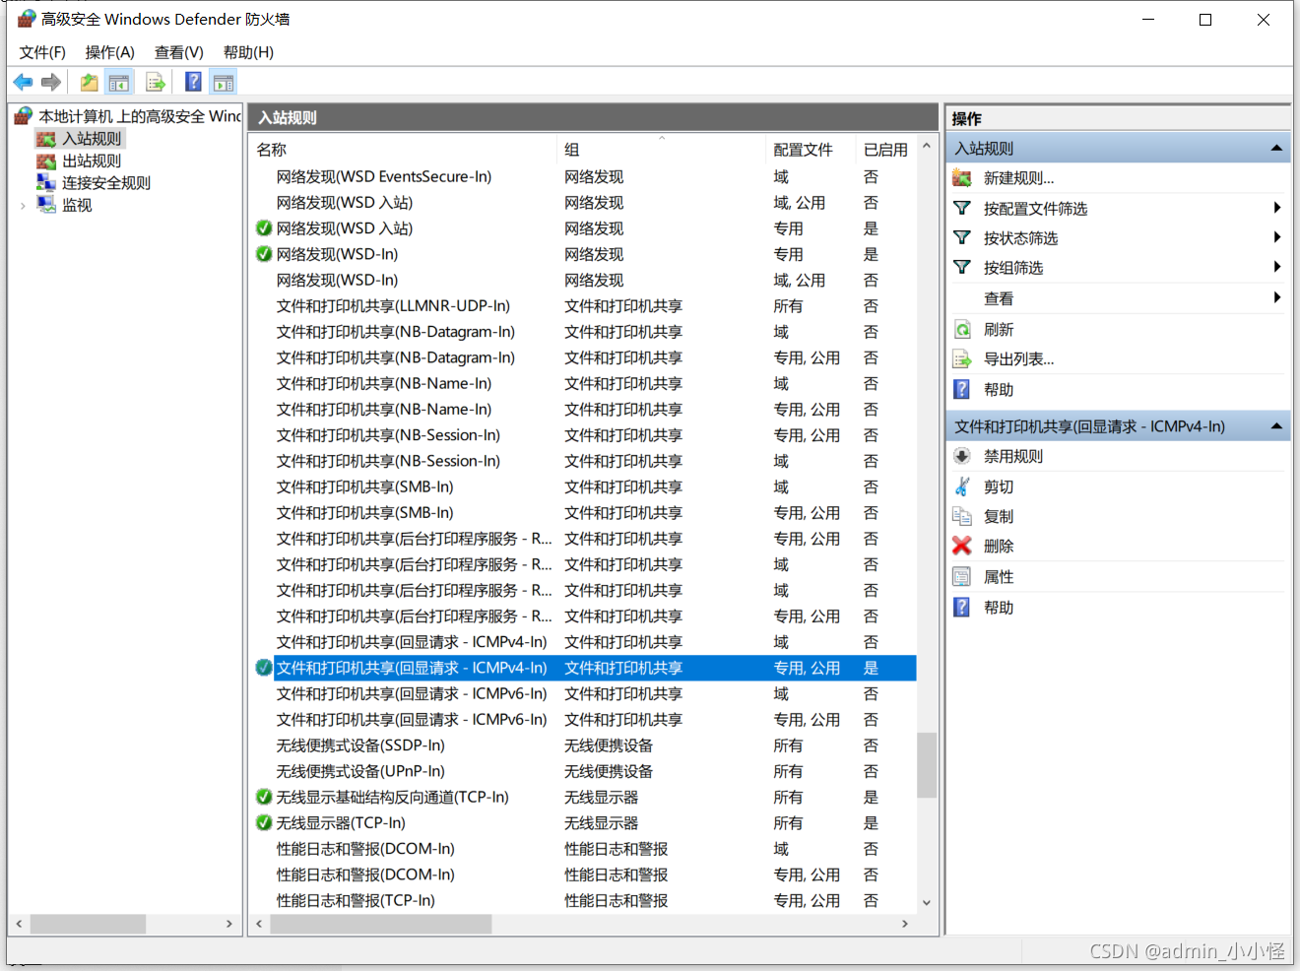Viewport: 1300px width, 971px height.
Task: Click the rule list horizontal scrollbar thumb
Action: click(380, 924)
